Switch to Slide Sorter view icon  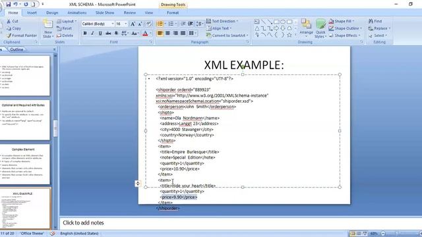(359, 234)
